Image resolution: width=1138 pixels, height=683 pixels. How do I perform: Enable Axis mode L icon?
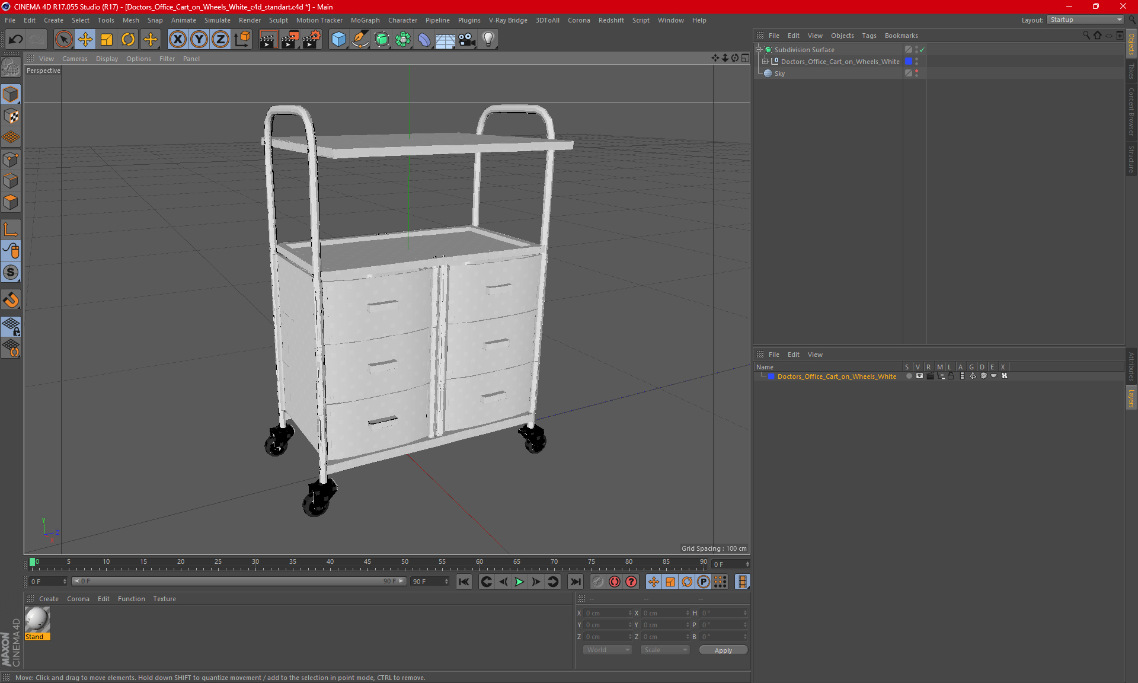coord(11,229)
